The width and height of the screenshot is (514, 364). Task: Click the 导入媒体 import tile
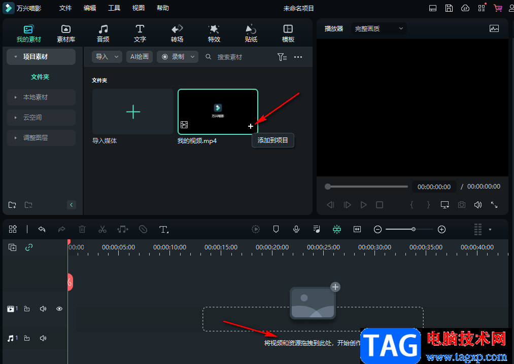[133, 112]
